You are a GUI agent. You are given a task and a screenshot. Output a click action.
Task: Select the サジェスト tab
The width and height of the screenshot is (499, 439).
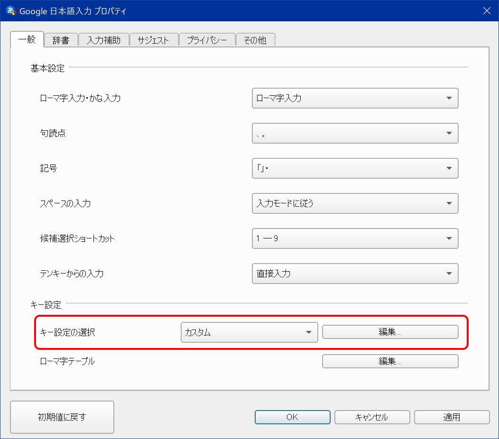click(153, 40)
